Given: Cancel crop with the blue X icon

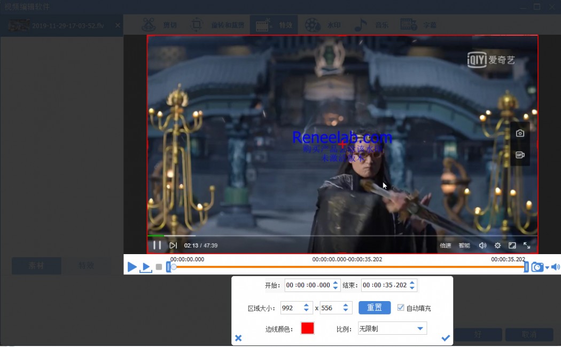Looking at the screenshot, I should pyautogui.click(x=239, y=338).
